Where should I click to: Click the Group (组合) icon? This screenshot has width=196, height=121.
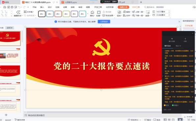coord(119,13)
